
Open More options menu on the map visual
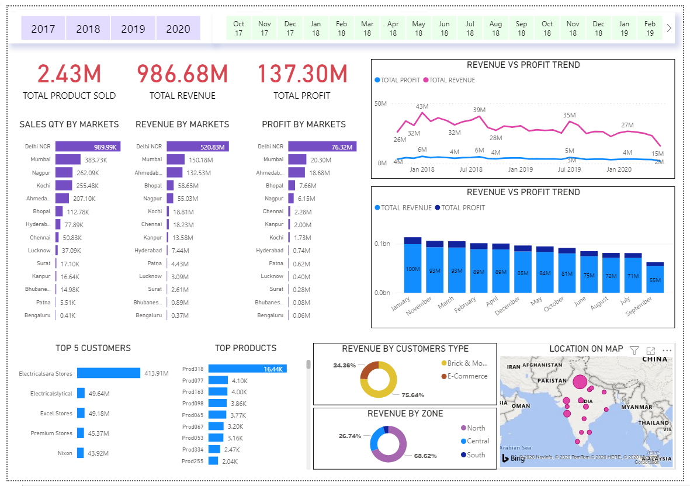[667, 350]
